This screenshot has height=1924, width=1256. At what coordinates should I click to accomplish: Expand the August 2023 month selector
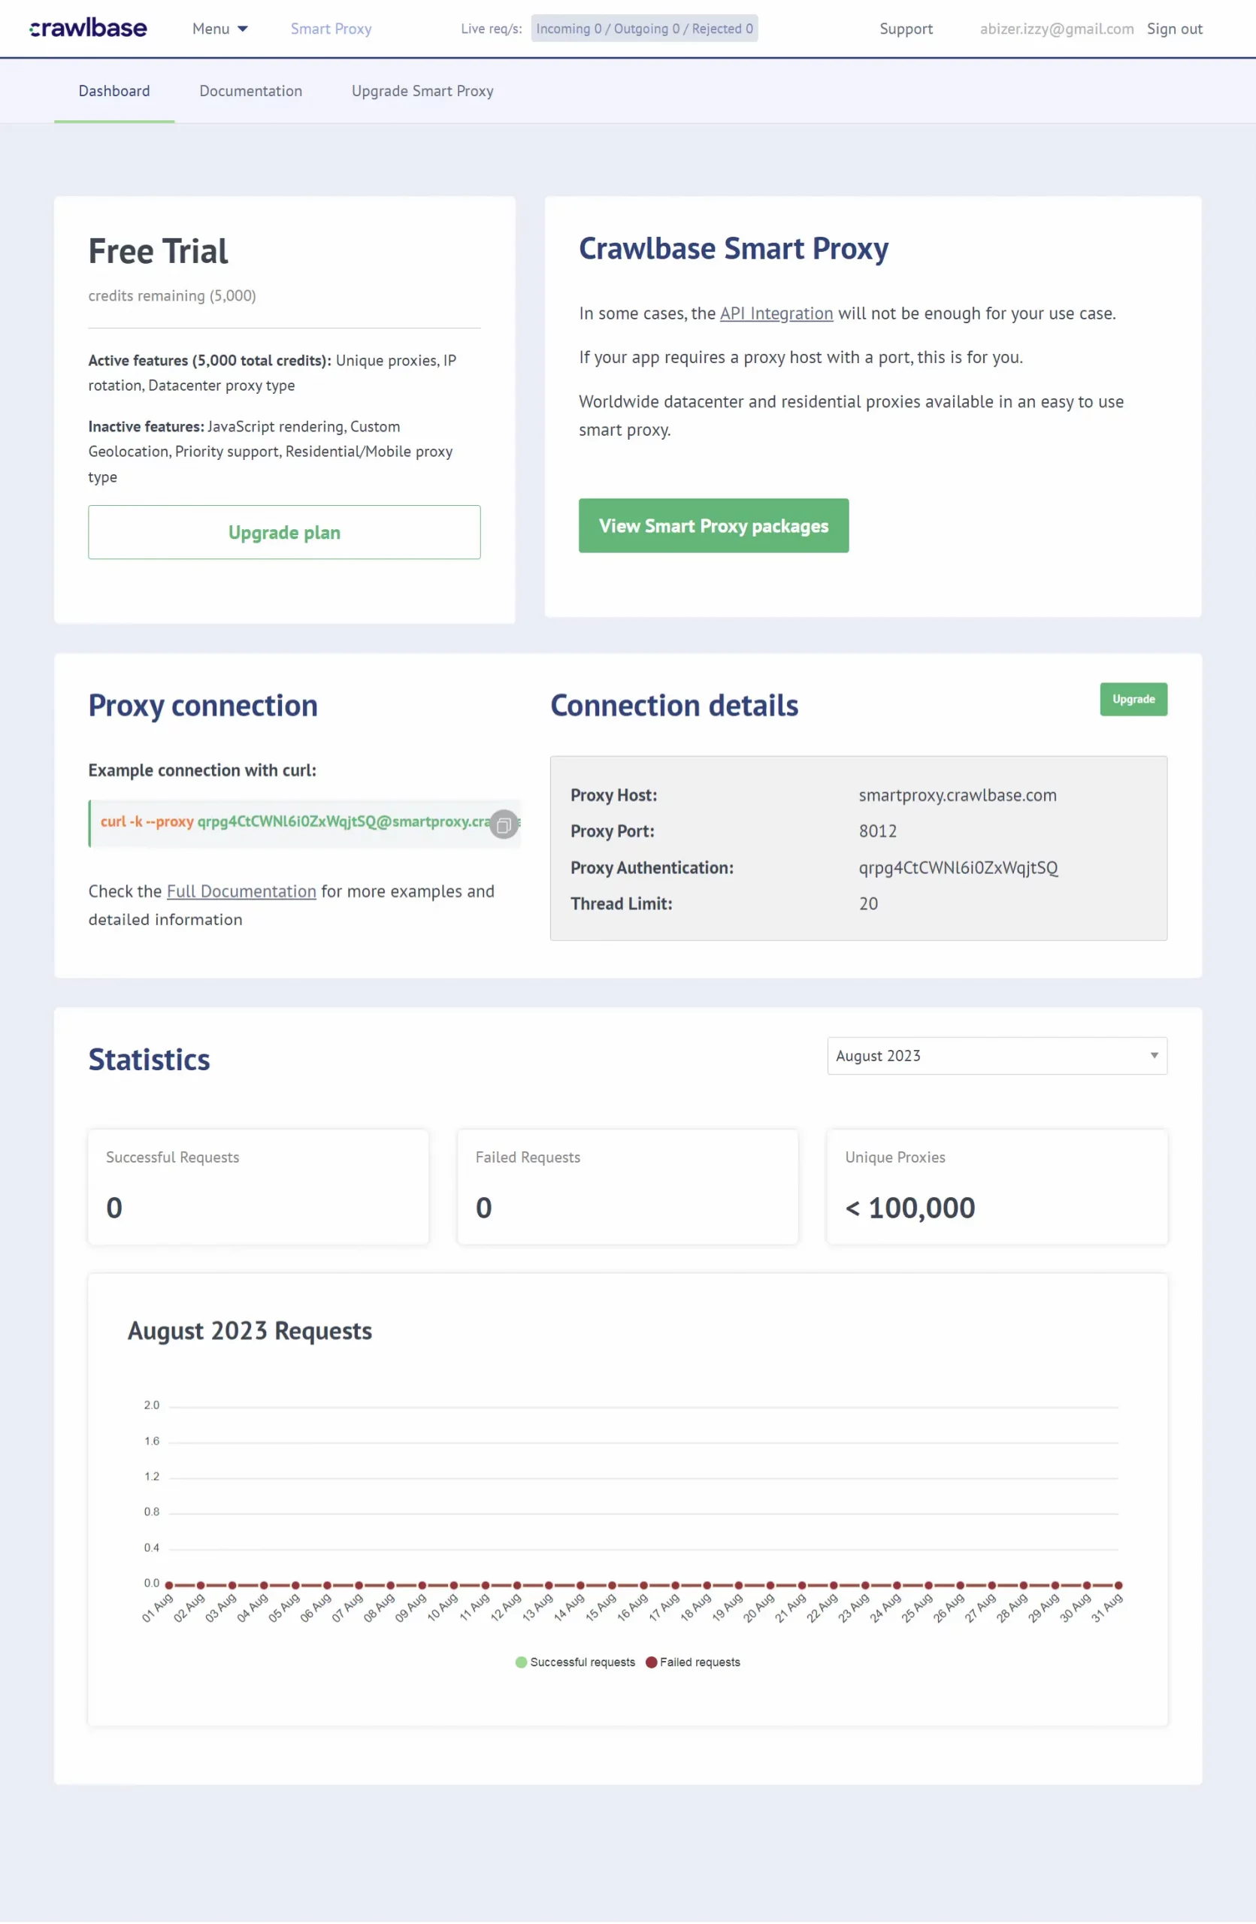[x=997, y=1056]
